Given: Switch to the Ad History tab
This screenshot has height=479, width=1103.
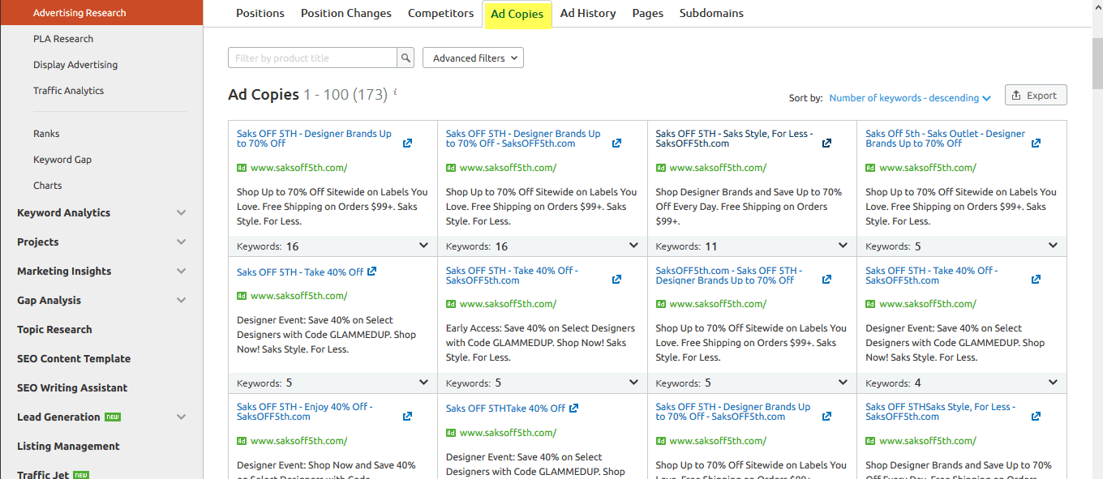Looking at the screenshot, I should pos(587,13).
